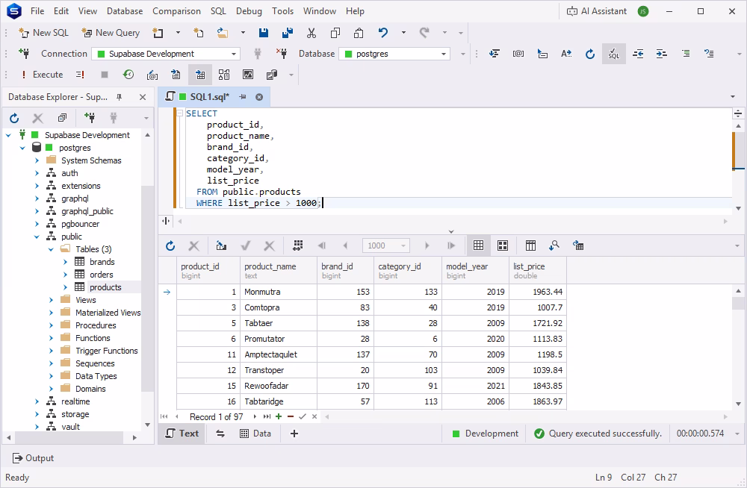Cut selection with scissors icon
The image size is (747, 488).
click(x=311, y=33)
